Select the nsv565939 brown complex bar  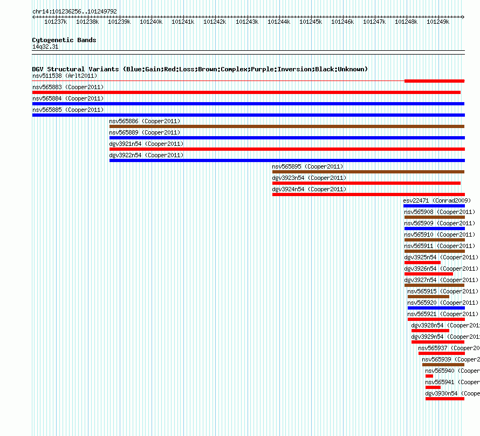(443, 365)
